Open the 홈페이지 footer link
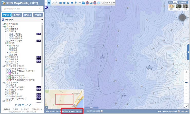The image size is (190, 114). coord(7,109)
